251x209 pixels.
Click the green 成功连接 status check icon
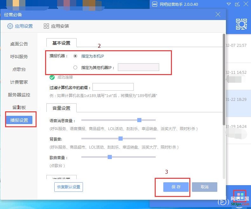click(x=52, y=77)
